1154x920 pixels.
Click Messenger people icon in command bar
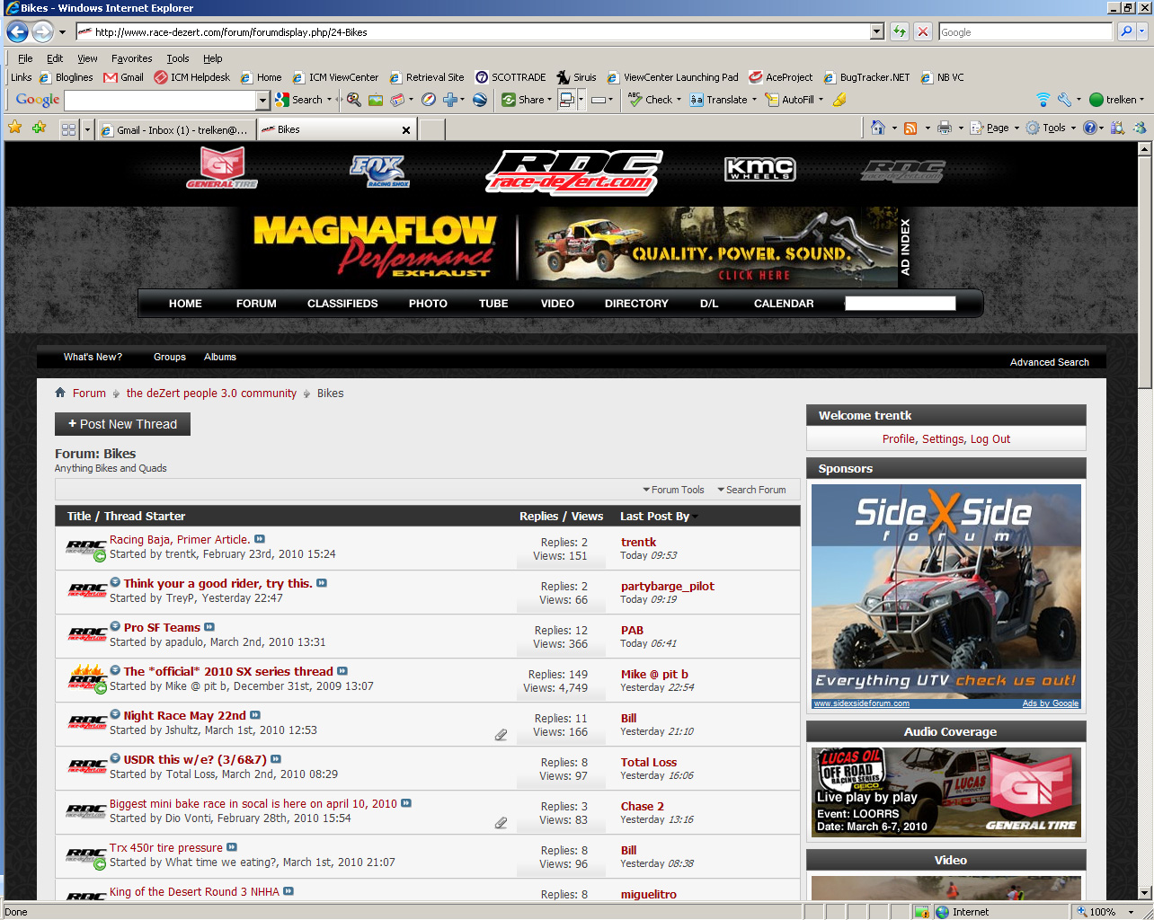pyautogui.click(x=1140, y=128)
